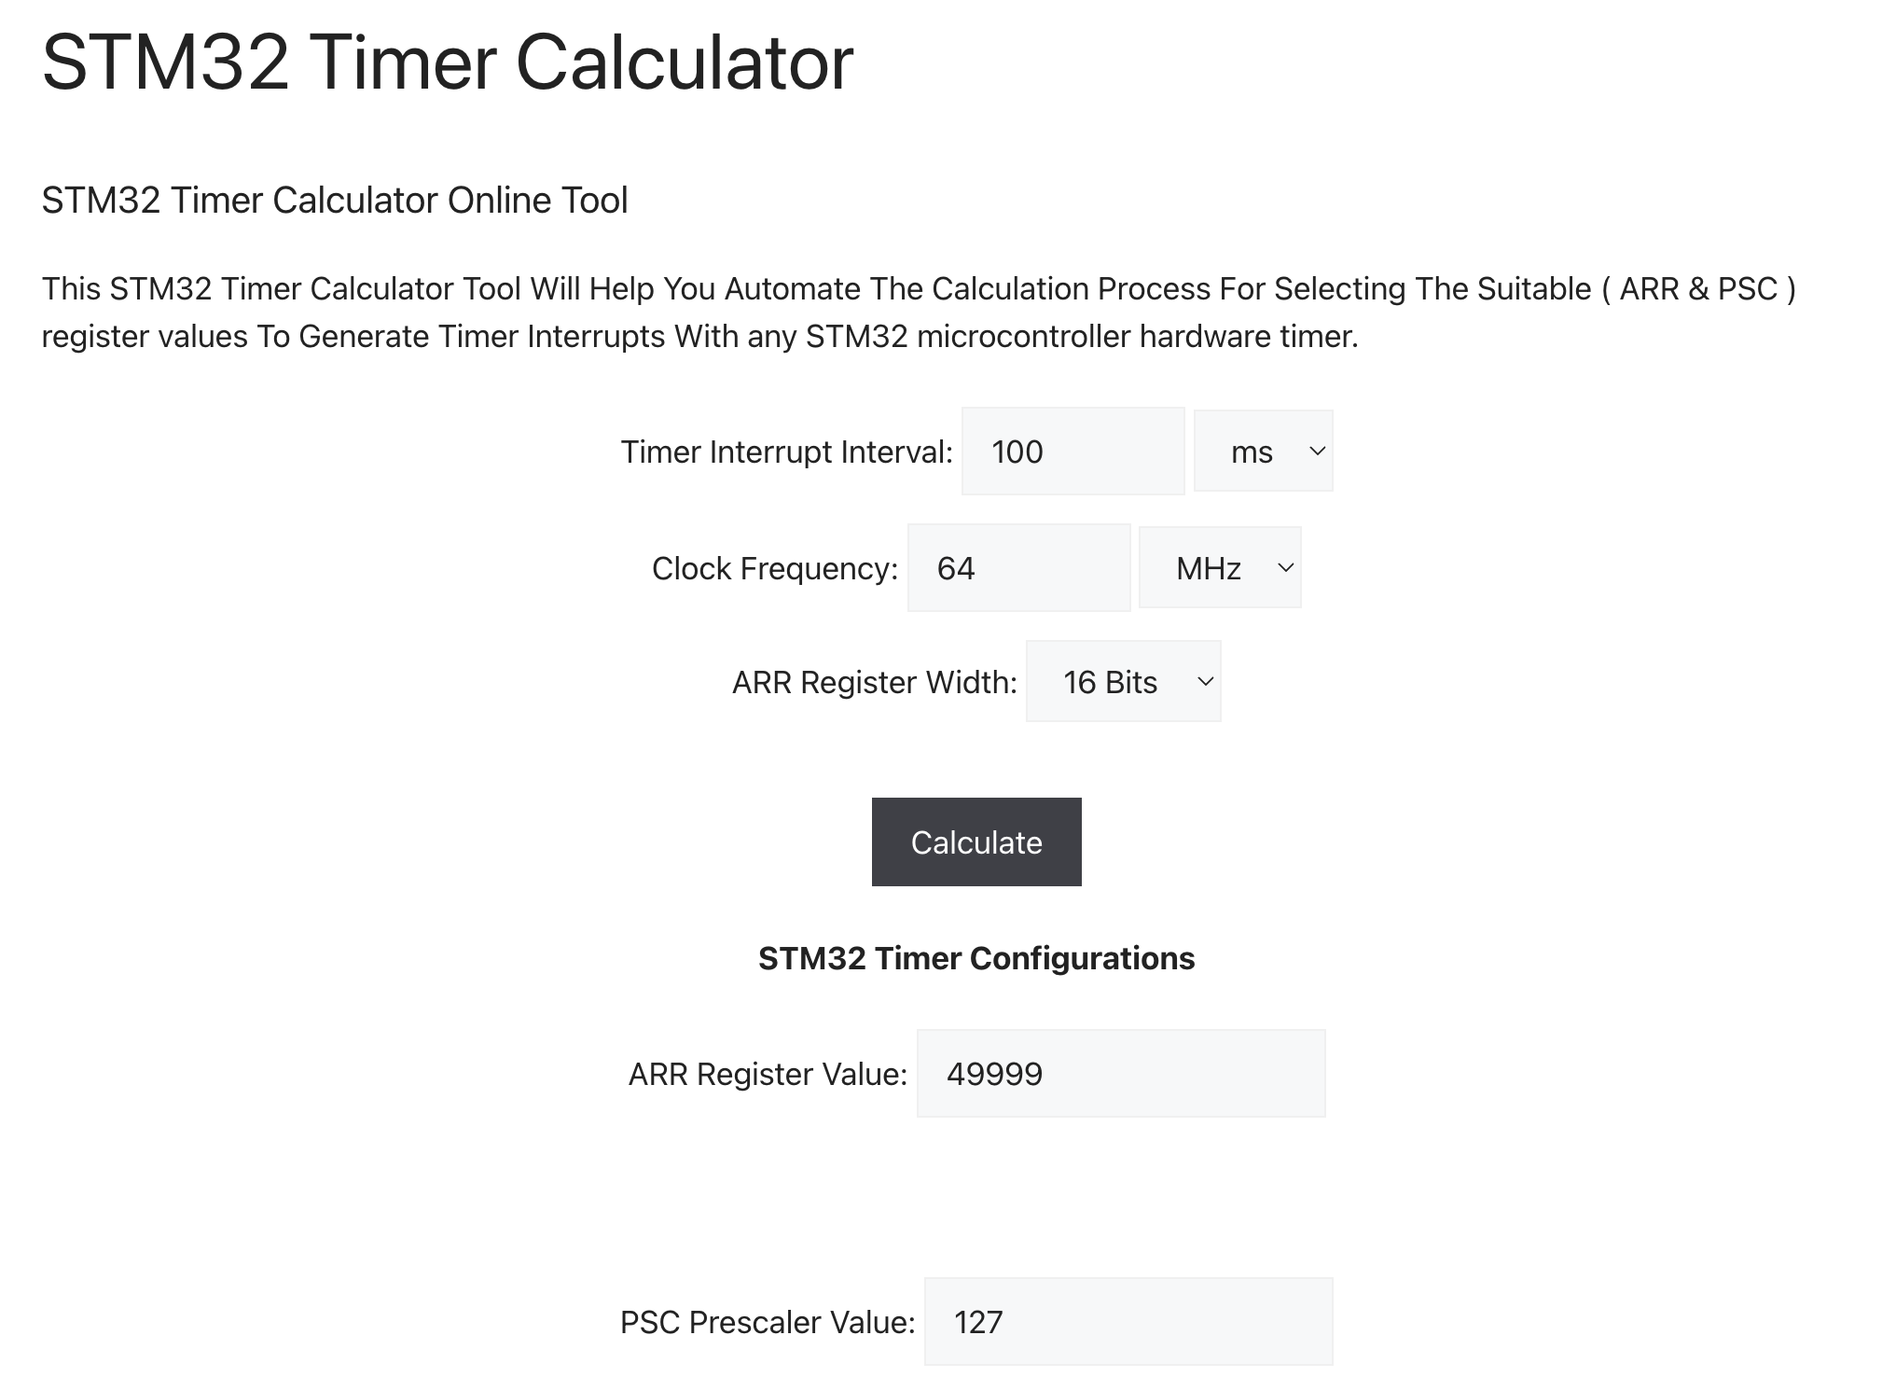Image resolution: width=1882 pixels, height=1377 pixels.
Task: Click the 'Clock Frequency:' label
Action: click(775, 568)
